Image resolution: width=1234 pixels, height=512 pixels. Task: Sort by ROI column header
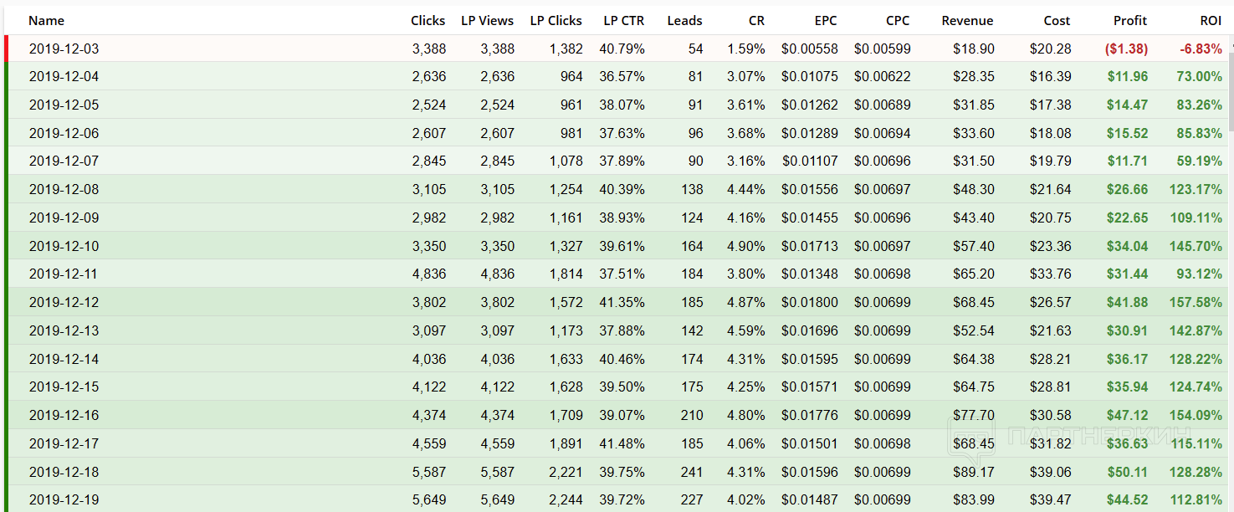coord(1211,21)
